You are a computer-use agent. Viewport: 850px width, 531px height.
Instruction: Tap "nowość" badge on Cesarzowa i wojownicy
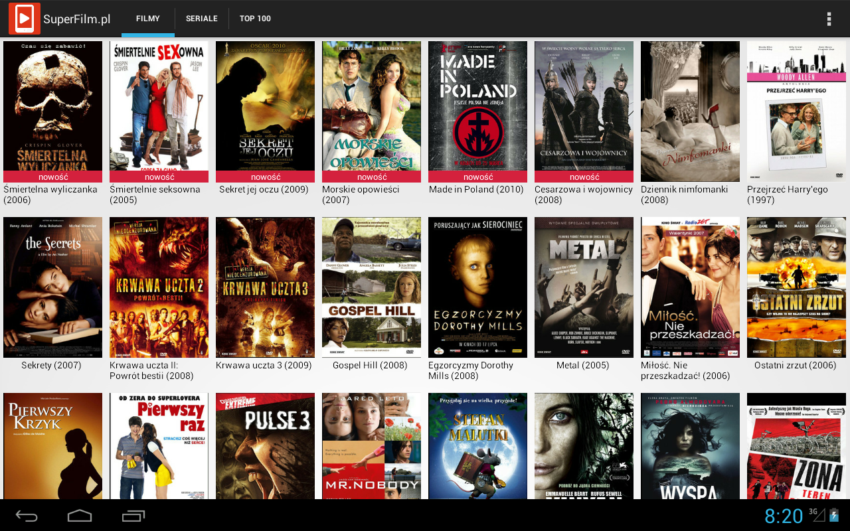[584, 177]
